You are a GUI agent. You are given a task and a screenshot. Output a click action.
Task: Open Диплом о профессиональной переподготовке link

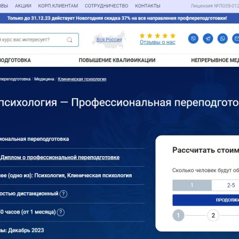coord(60,158)
